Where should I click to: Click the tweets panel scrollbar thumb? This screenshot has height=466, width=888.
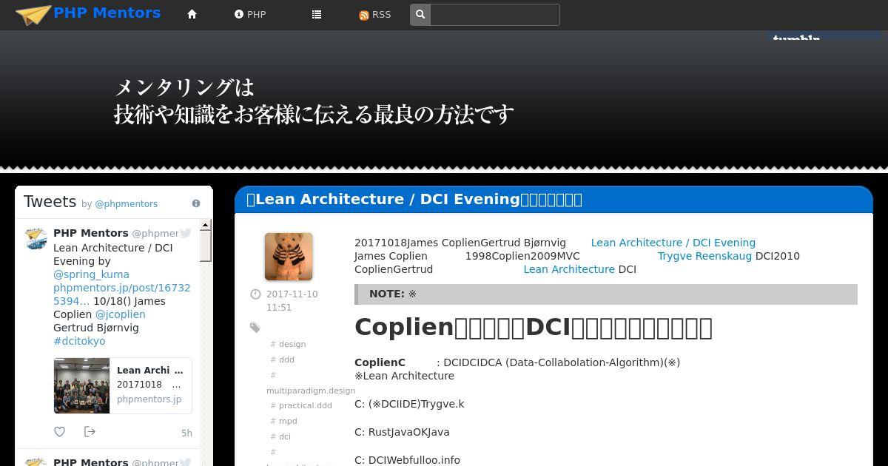point(206,246)
